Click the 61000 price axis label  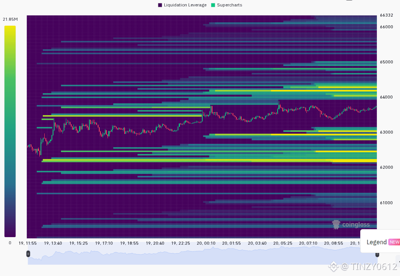[386, 203]
